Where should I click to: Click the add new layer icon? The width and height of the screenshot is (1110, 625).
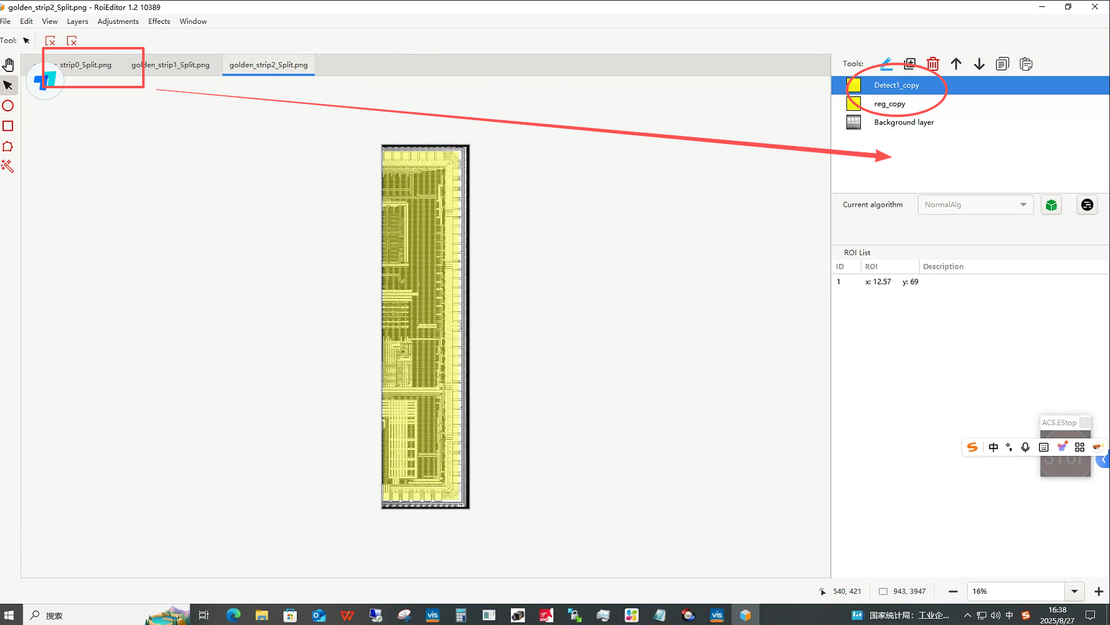[x=910, y=64]
